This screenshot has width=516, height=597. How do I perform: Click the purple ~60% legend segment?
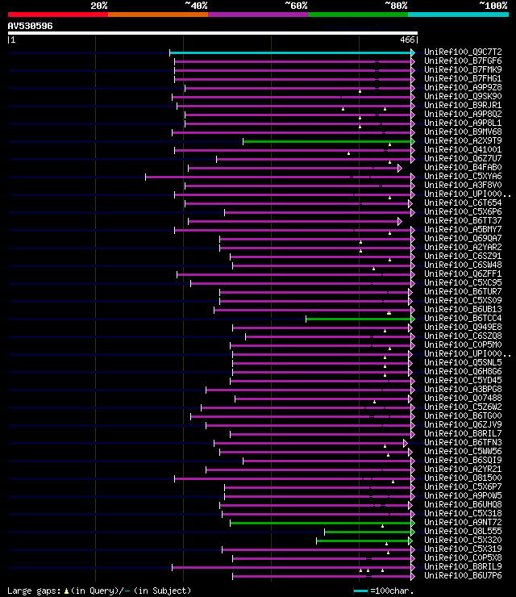[258, 15]
